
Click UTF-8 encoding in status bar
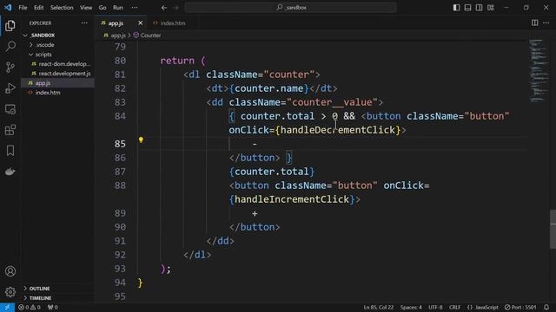click(435, 308)
